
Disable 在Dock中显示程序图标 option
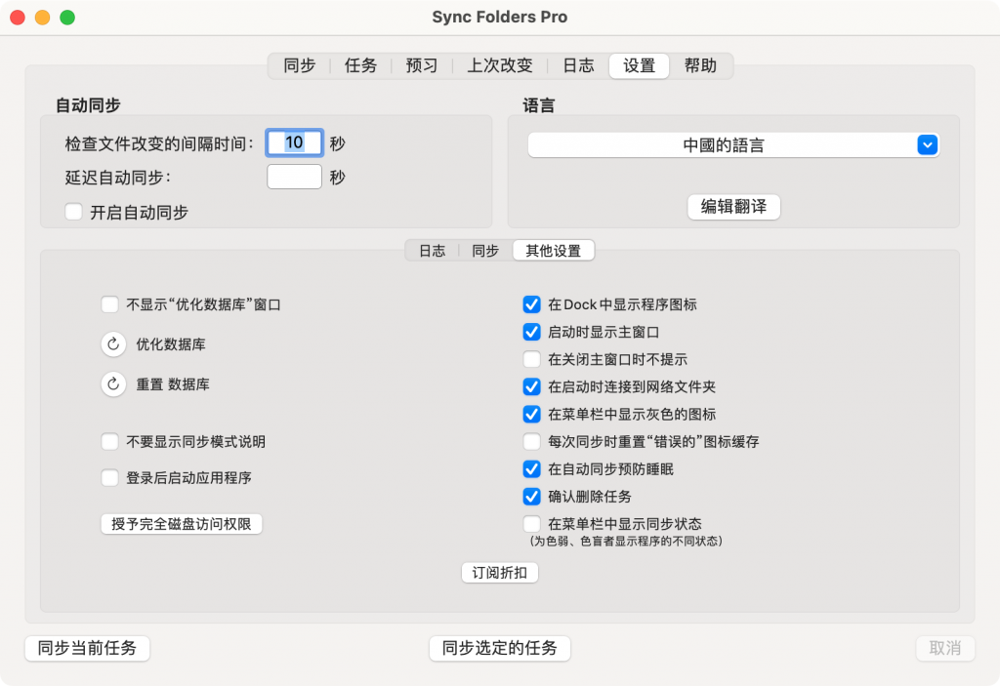(x=531, y=304)
